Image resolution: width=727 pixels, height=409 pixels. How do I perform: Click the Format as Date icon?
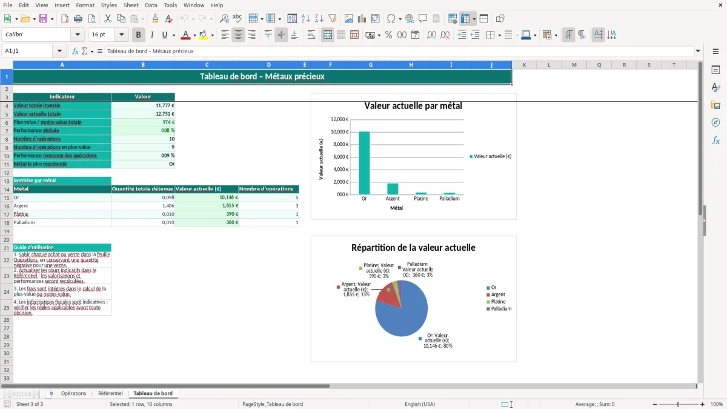point(415,35)
